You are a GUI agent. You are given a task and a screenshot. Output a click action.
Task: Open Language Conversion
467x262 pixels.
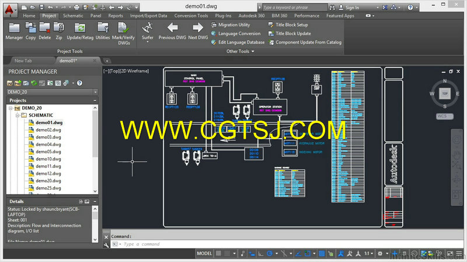click(236, 34)
